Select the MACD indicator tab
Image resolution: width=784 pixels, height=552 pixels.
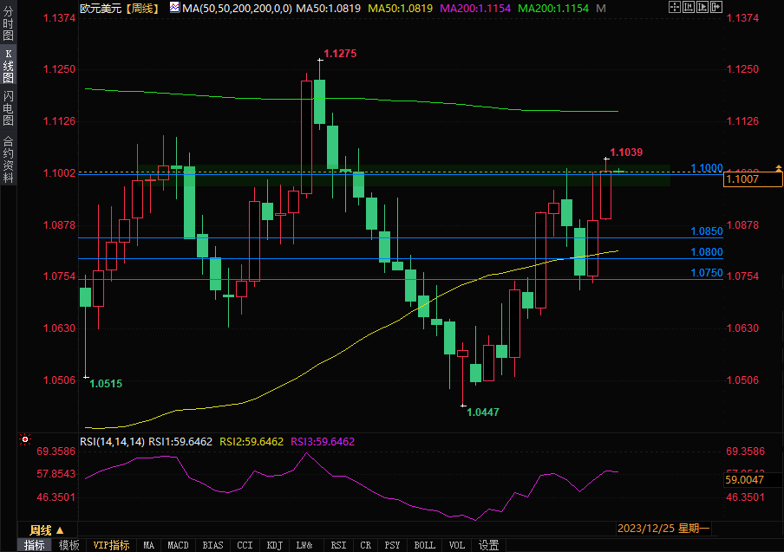coord(178,545)
